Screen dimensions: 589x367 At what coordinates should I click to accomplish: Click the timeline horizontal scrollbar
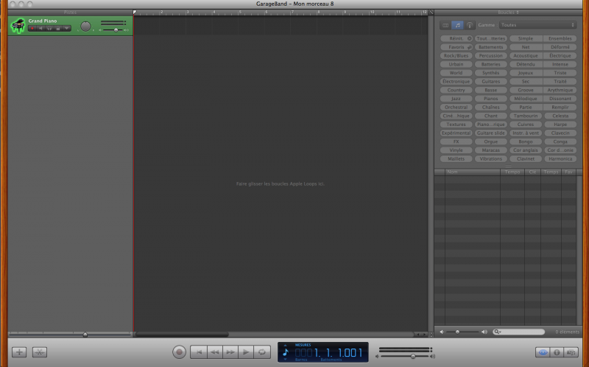182,335
